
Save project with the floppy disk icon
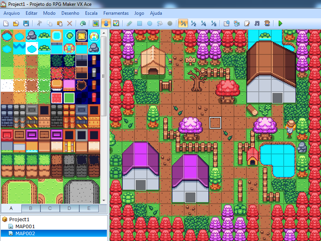click(x=26, y=23)
